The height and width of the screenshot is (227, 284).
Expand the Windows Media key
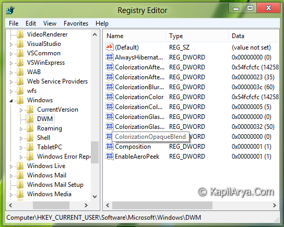(x=11, y=195)
